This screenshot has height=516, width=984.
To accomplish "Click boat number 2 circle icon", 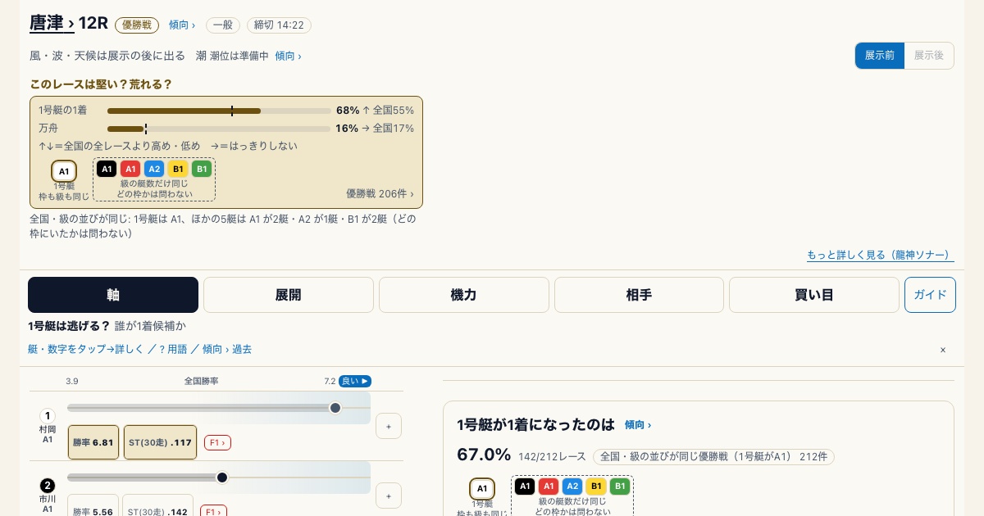I will pos(48,486).
